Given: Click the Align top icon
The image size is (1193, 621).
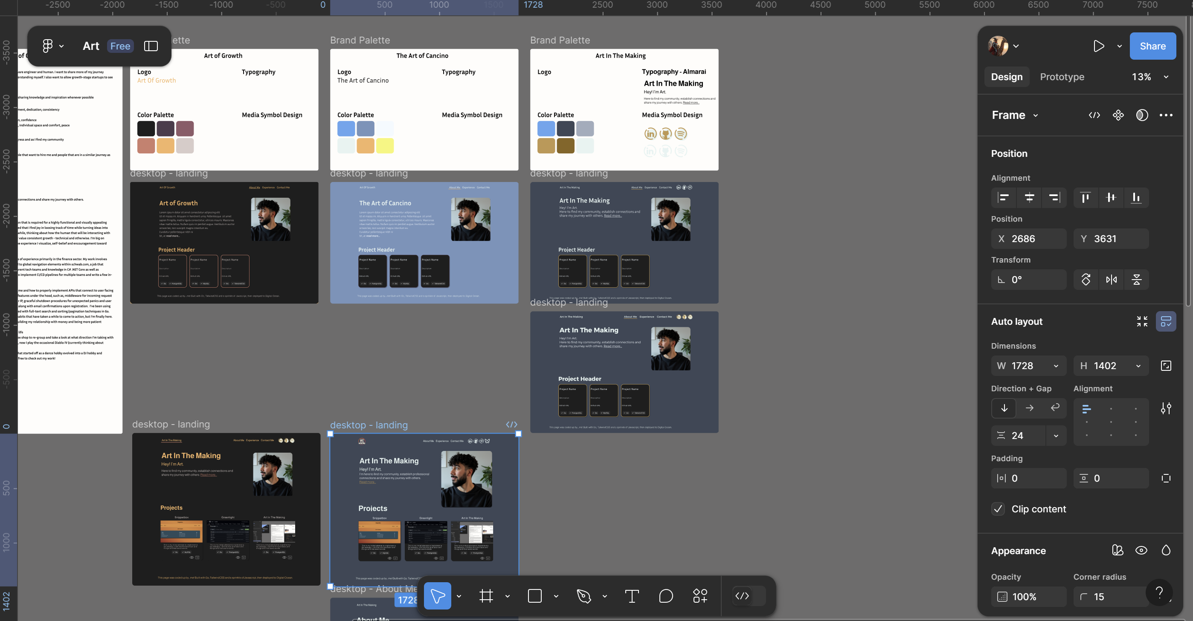Looking at the screenshot, I should pos(1085,198).
